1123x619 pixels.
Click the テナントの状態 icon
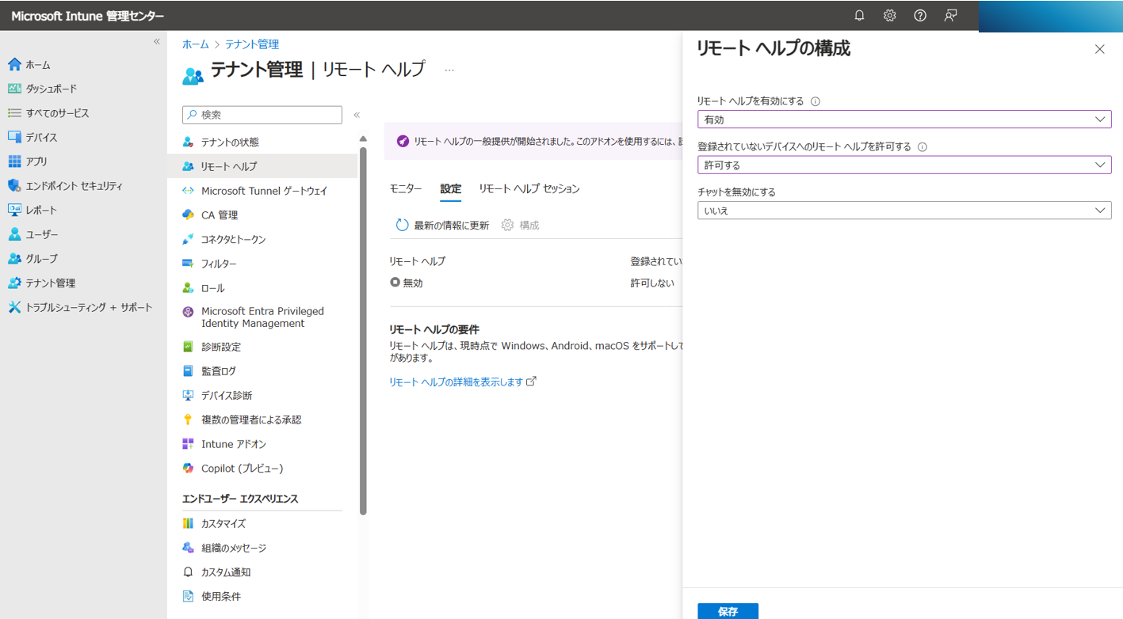[x=188, y=142]
